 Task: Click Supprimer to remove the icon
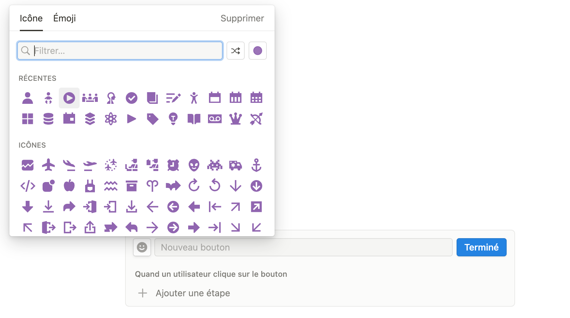242,18
